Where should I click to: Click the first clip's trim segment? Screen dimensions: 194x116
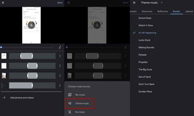click(x=27, y=56)
